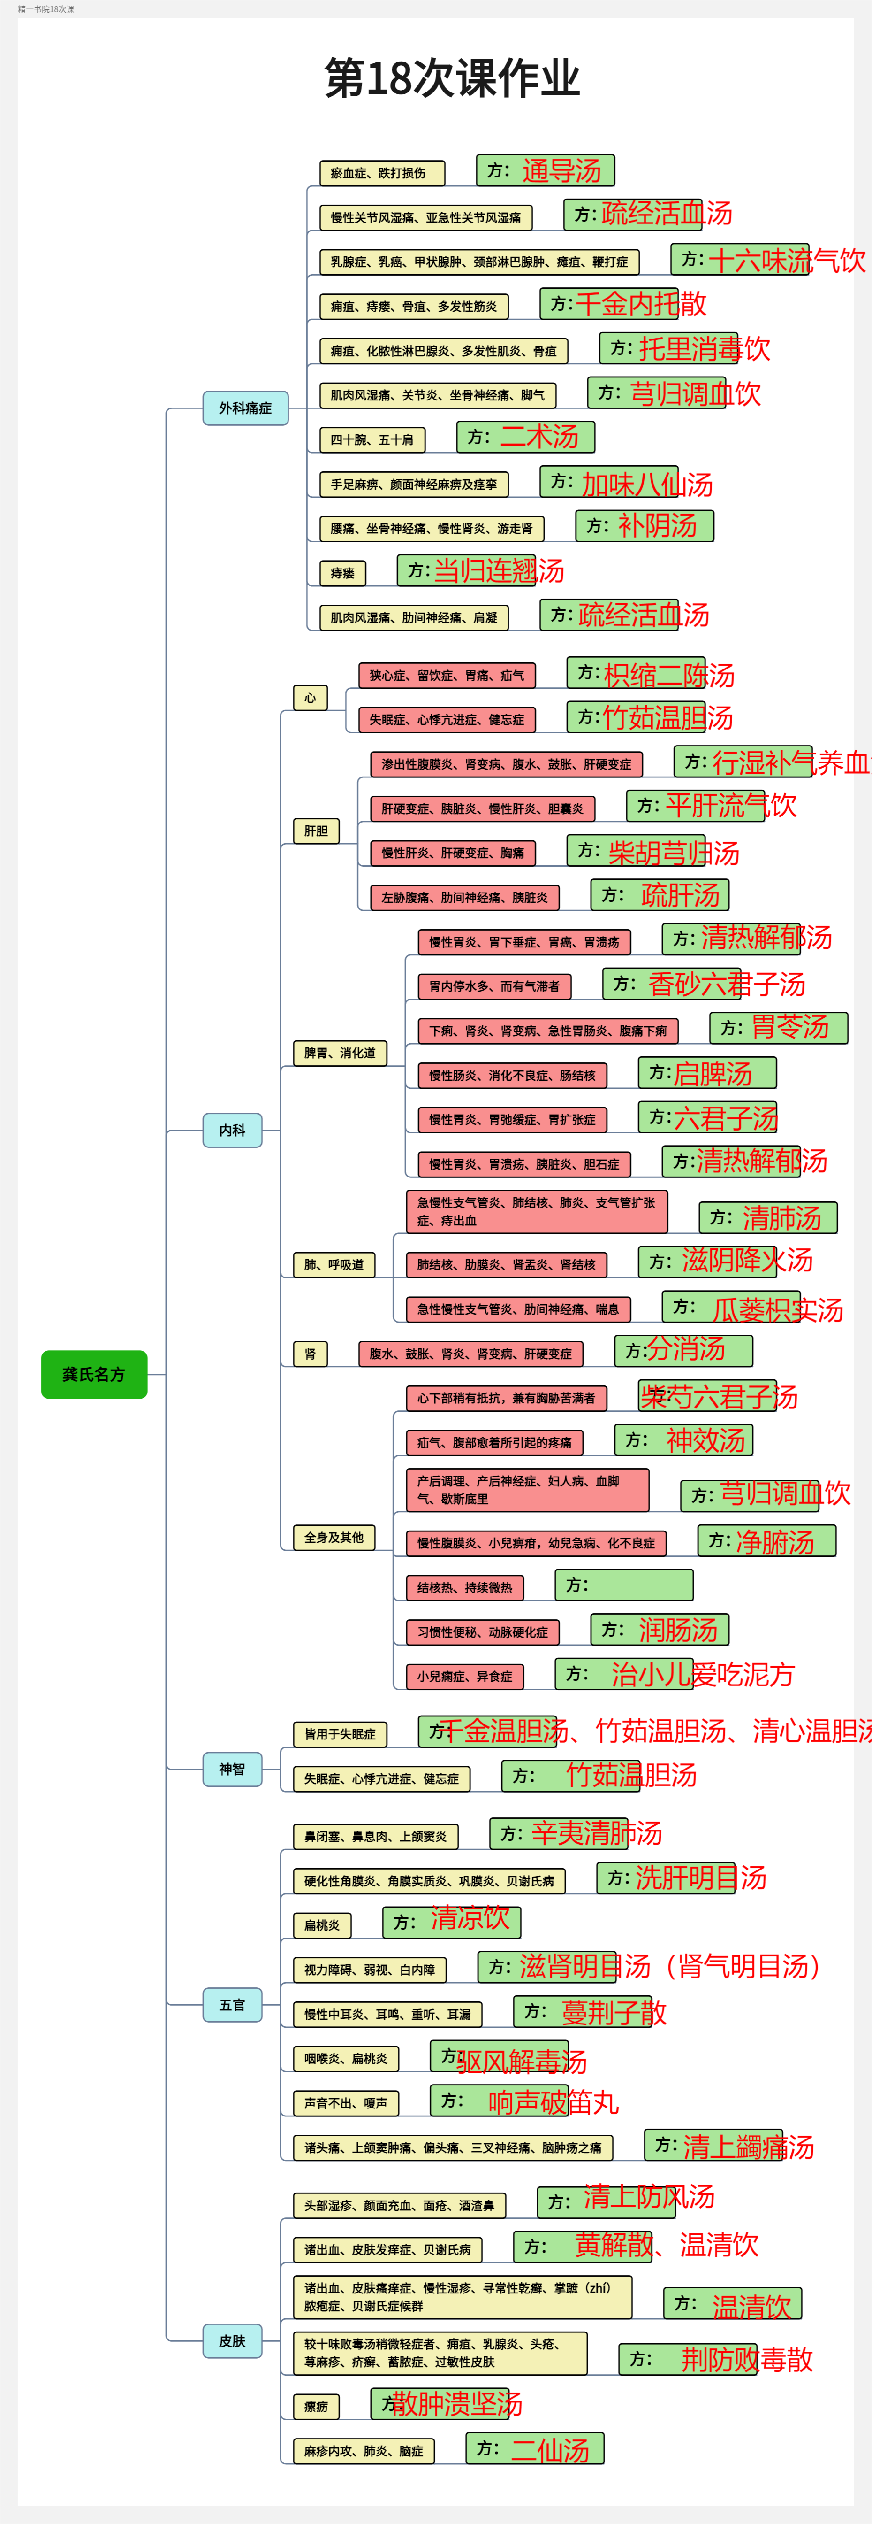
Task: Select the 脾胃、消化道 sub-branch node
Action: coord(340,1053)
